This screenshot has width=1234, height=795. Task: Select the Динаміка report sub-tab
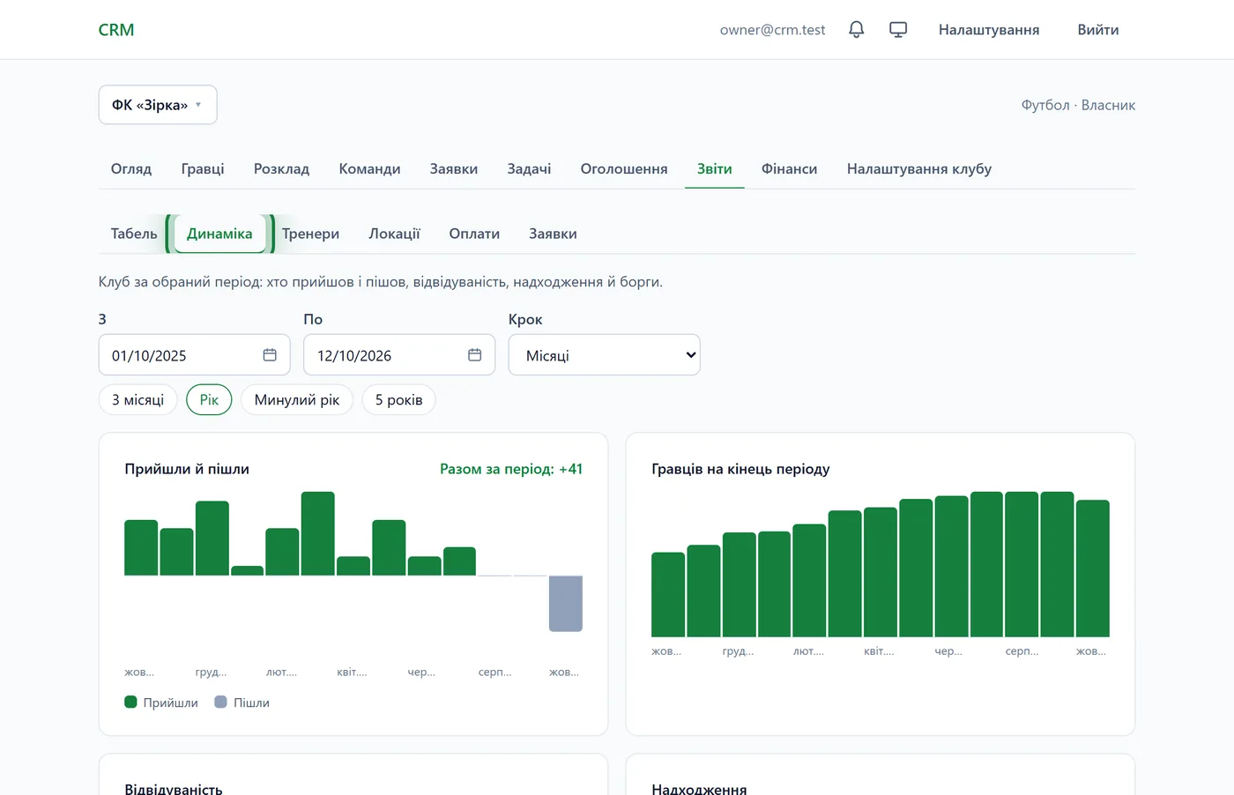coord(219,234)
